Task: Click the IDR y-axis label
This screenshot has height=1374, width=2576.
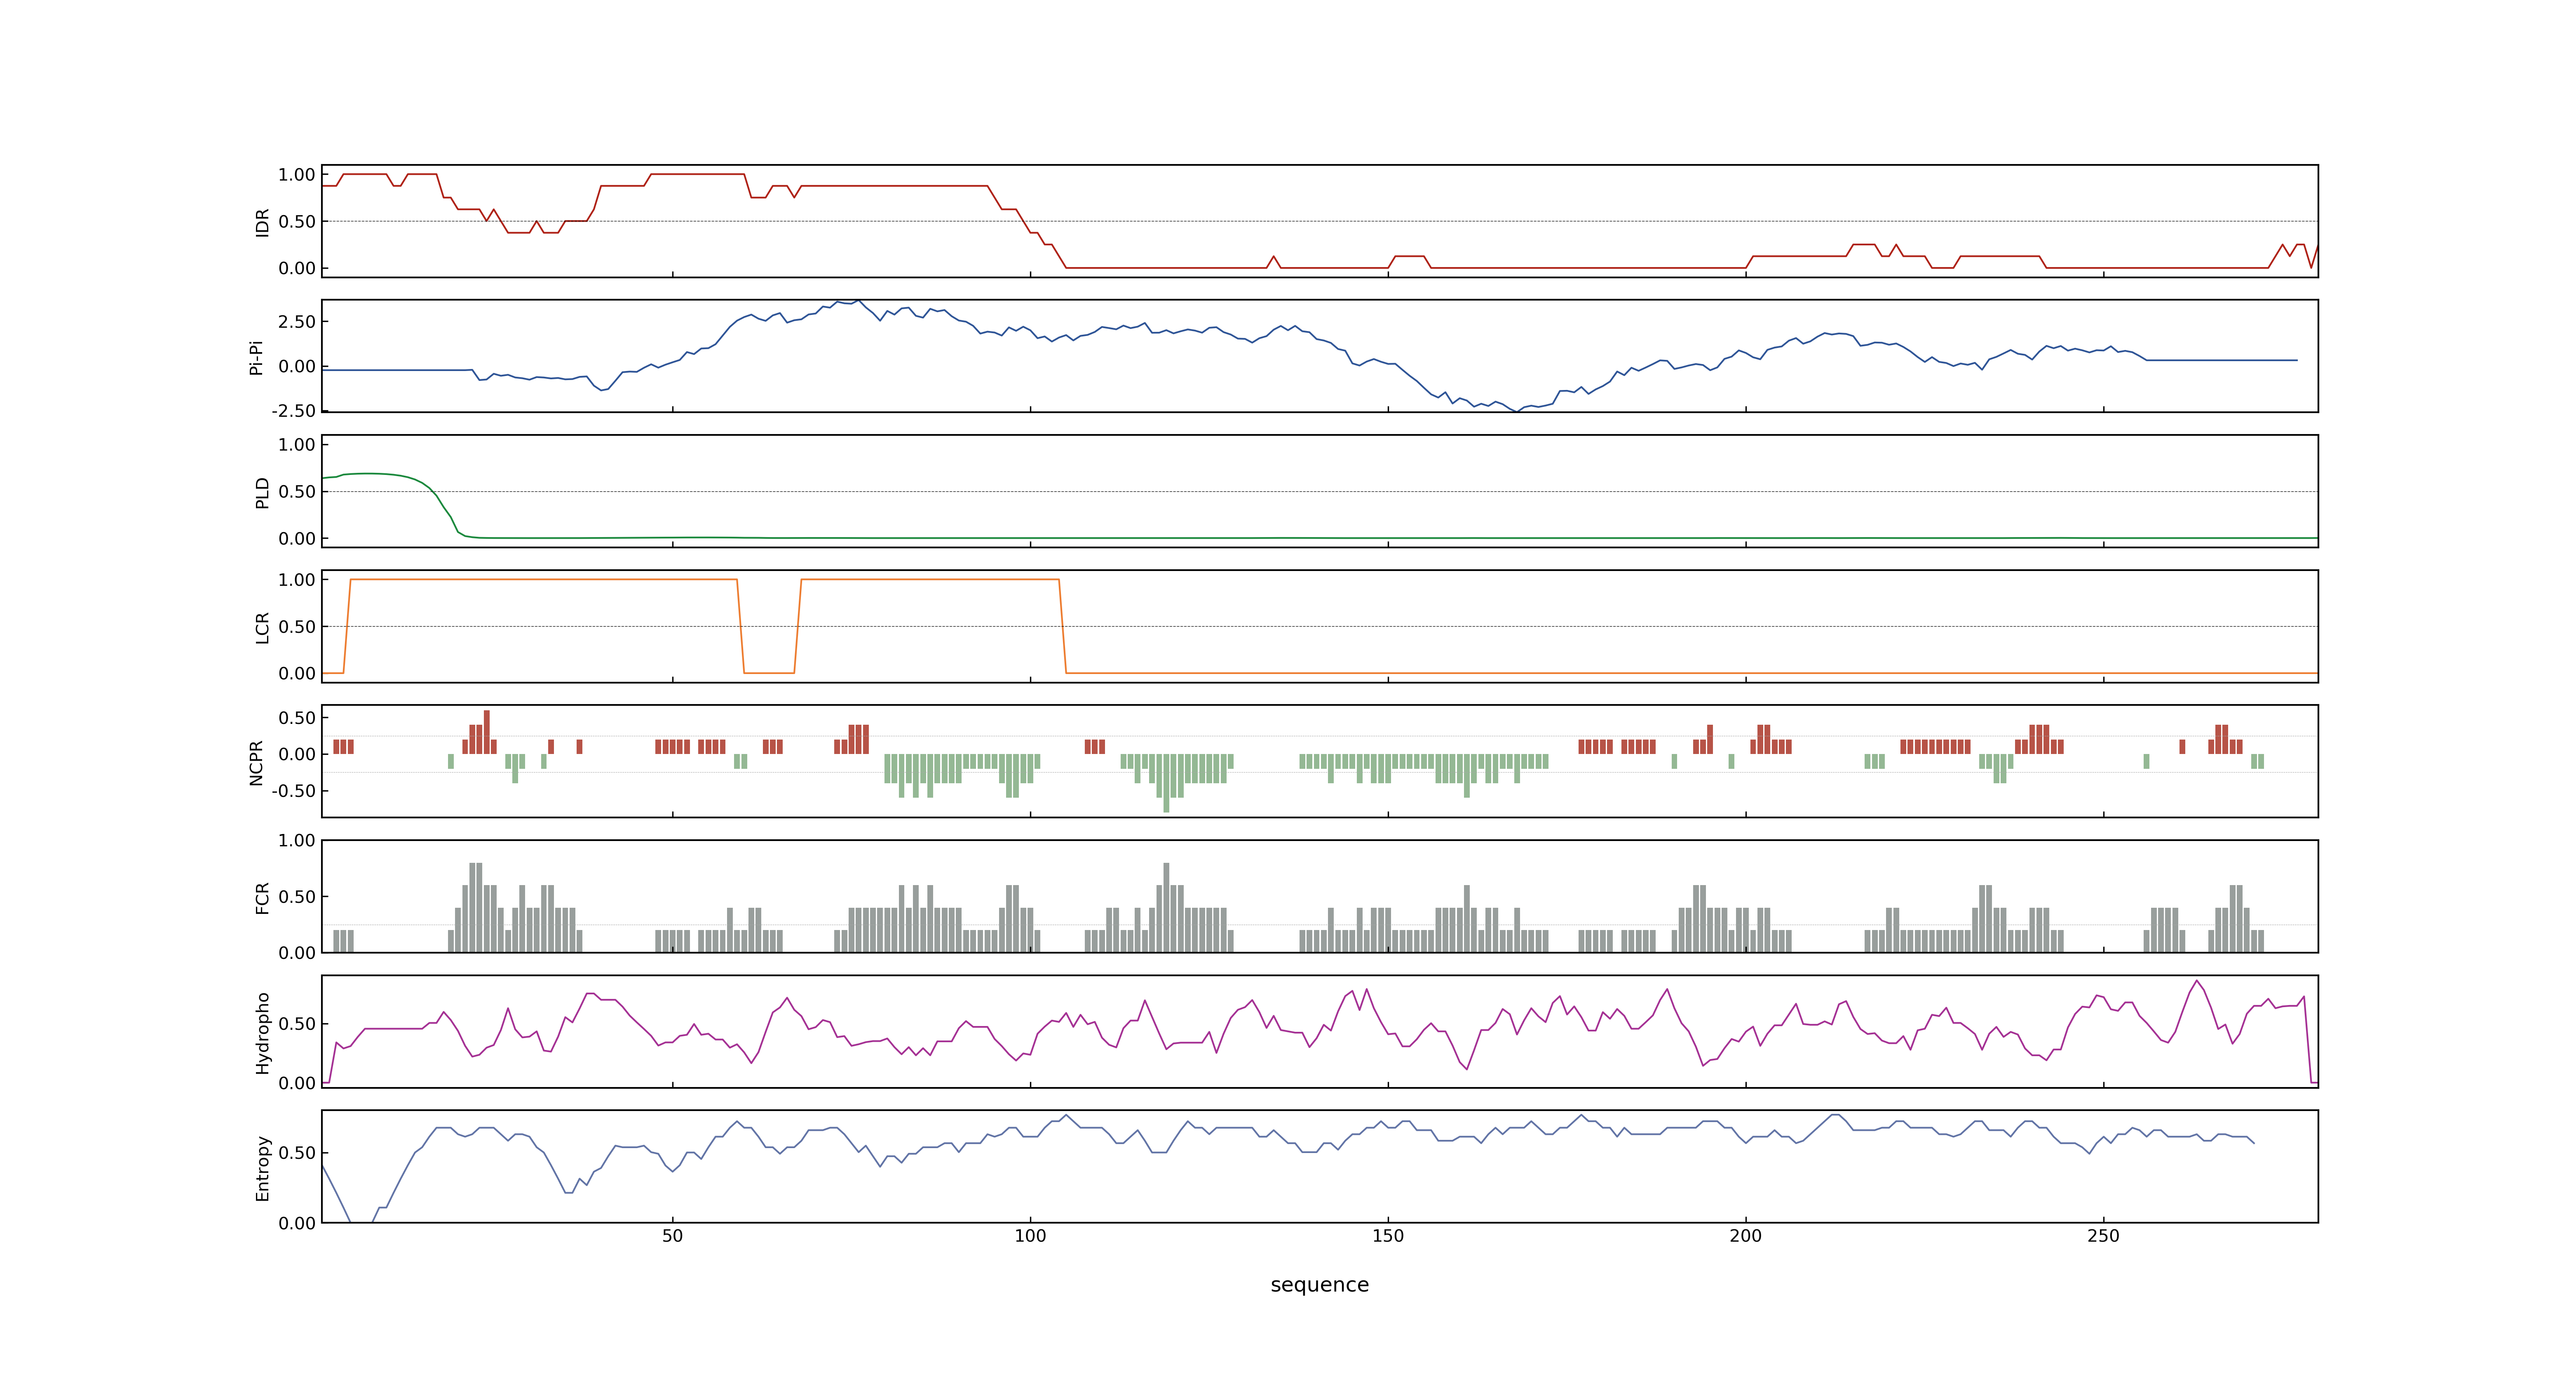Action: (x=262, y=222)
